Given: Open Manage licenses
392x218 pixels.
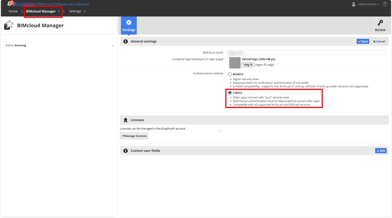Looking at the screenshot, I should pyautogui.click(x=134, y=136).
